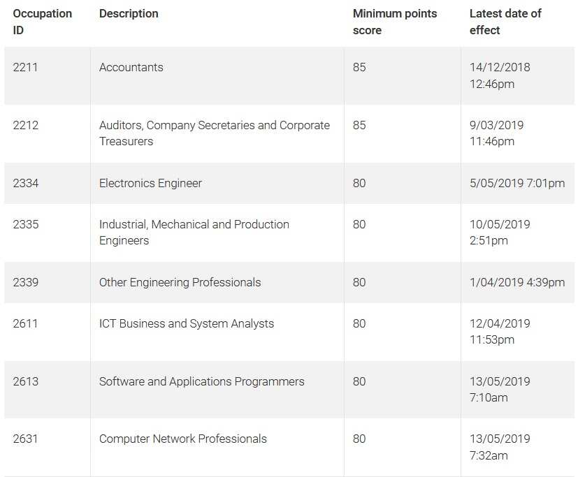578x477 pixels.
Task: Click the Description column header
Action: [129, 13]
